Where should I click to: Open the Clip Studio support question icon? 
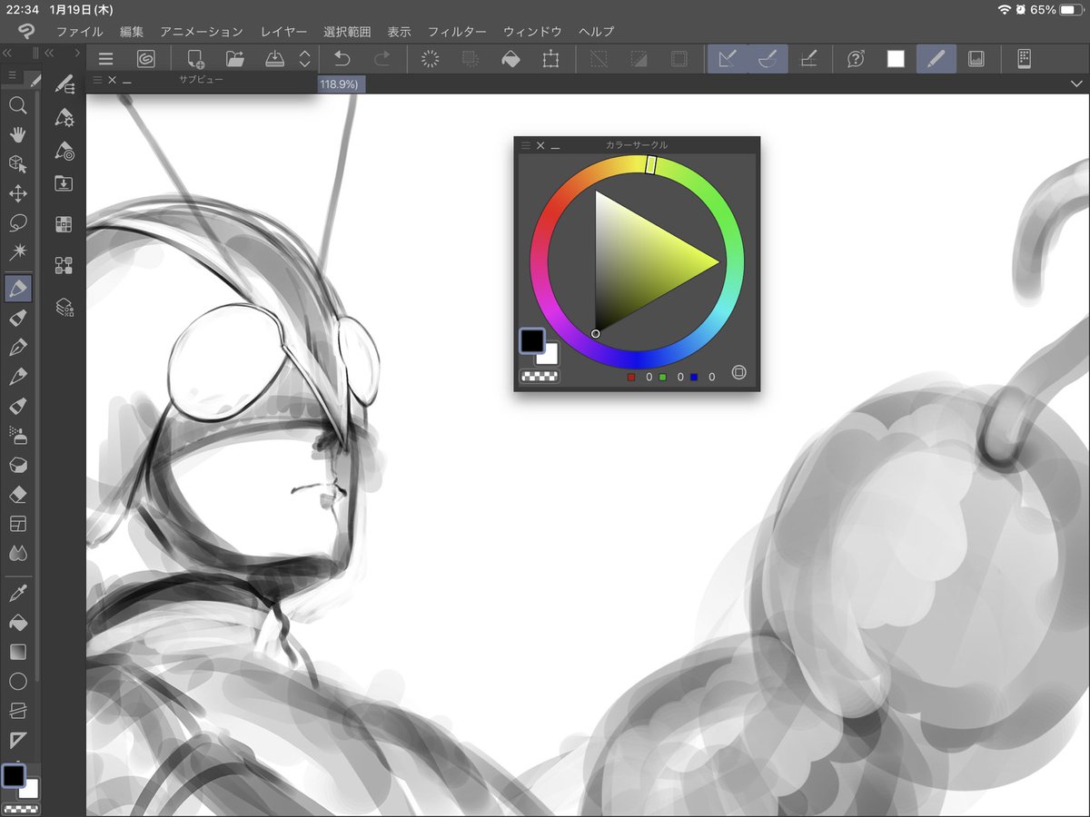pos(856,59)
